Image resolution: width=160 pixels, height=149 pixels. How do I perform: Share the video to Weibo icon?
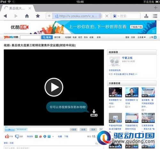click(x=41, y=136)
